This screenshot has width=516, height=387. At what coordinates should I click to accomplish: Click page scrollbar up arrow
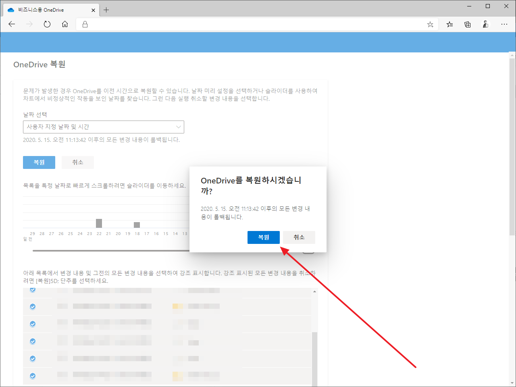tap(512, 55)
